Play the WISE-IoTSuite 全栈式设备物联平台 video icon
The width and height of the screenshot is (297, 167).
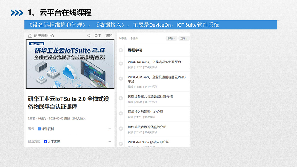[121, 63]
